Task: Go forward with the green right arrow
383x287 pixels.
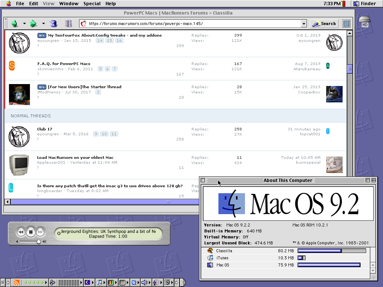Action: click(x=33, y=24)
